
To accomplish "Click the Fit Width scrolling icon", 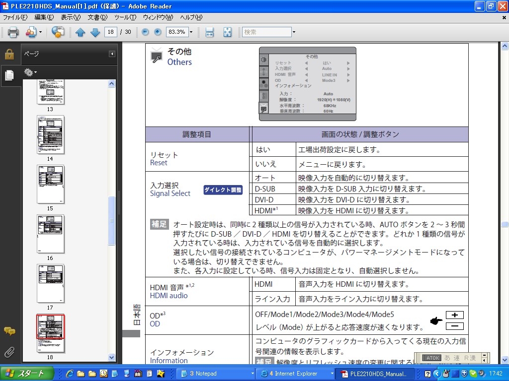I will (209, 32).
